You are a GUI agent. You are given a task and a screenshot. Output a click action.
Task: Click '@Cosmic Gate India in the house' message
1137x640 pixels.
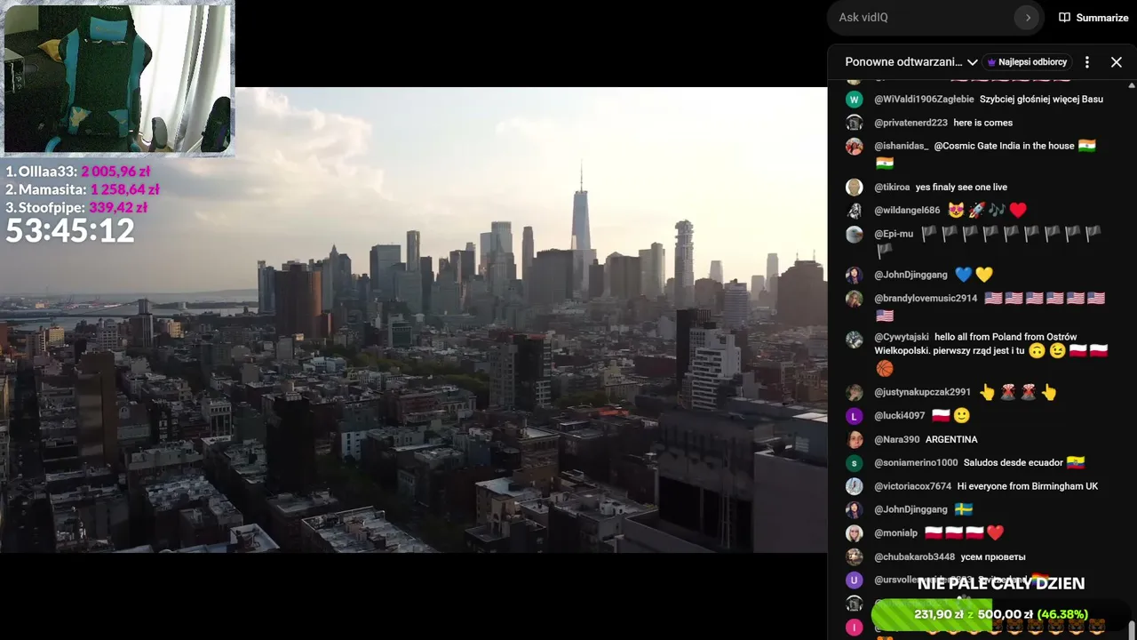1004,146
